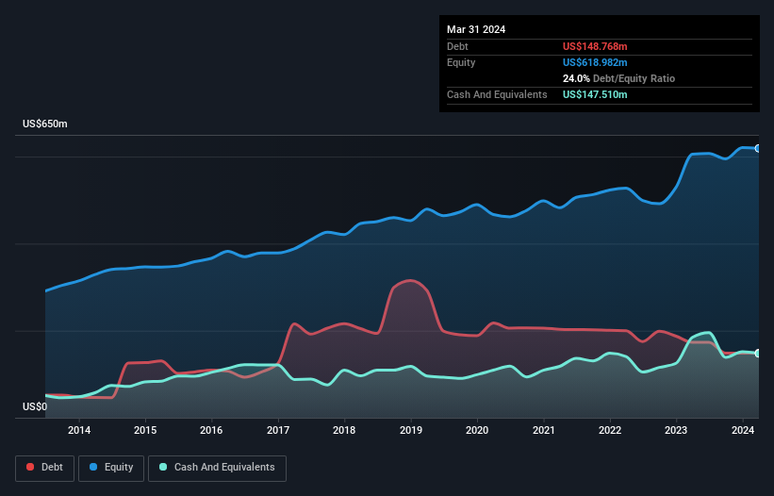Viewport: 774px width, 496px height.
Task: Click the Cash And Equivalents tooltip label
Action: click(x=497, y=94)
